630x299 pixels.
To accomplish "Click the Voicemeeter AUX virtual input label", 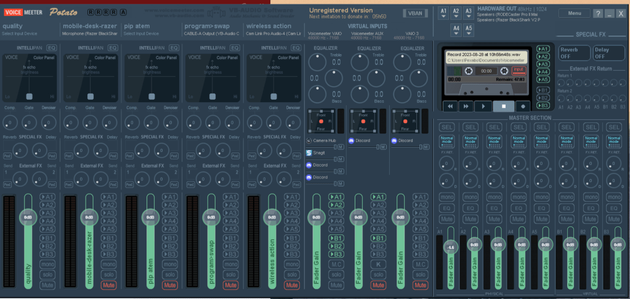I will pyautogui.click(x=366, y=34).
